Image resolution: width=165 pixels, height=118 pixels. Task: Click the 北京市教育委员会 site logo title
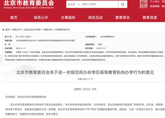point(29,3)
